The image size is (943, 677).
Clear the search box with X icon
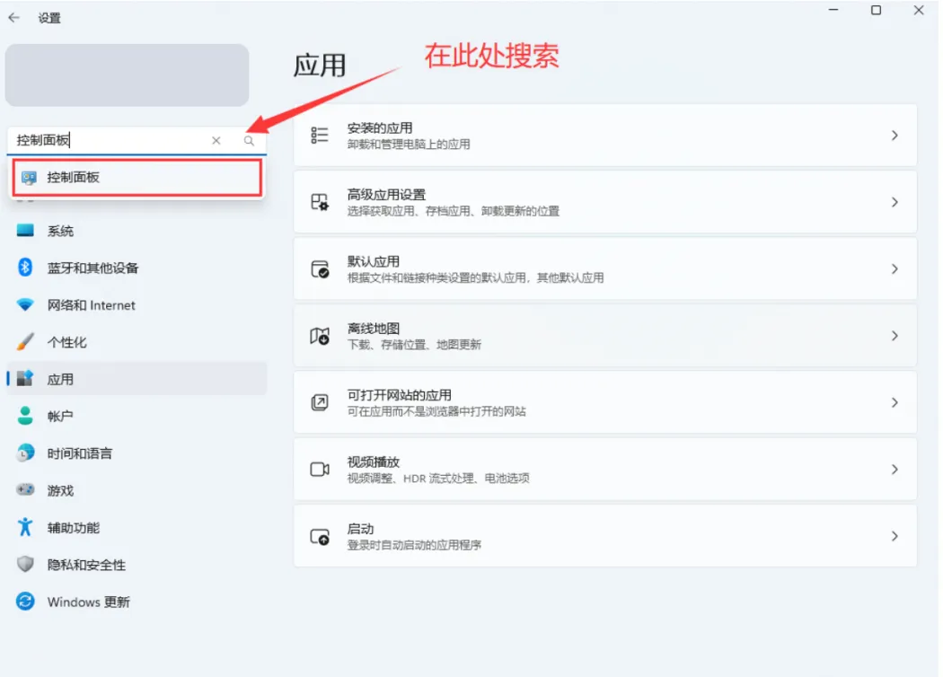point(216,141)
